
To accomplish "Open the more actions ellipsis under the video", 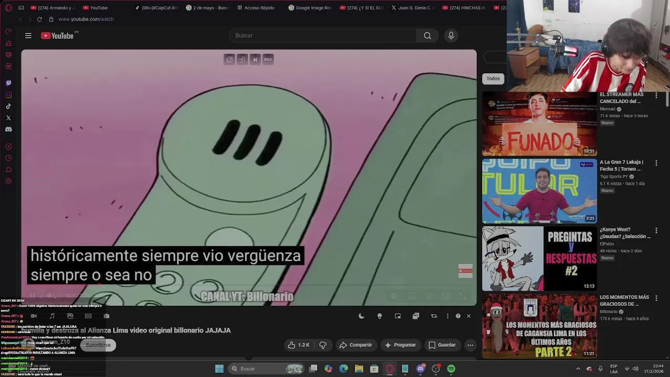I will pyautogui.click(x=470, y=345).
